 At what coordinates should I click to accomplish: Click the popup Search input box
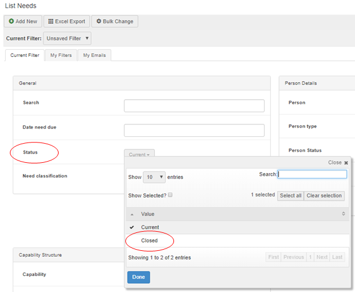coord(313,174)
